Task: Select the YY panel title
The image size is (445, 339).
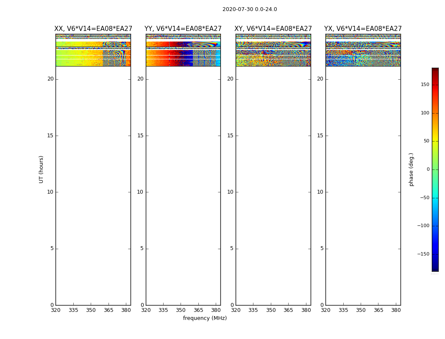Action: [183, 29]
